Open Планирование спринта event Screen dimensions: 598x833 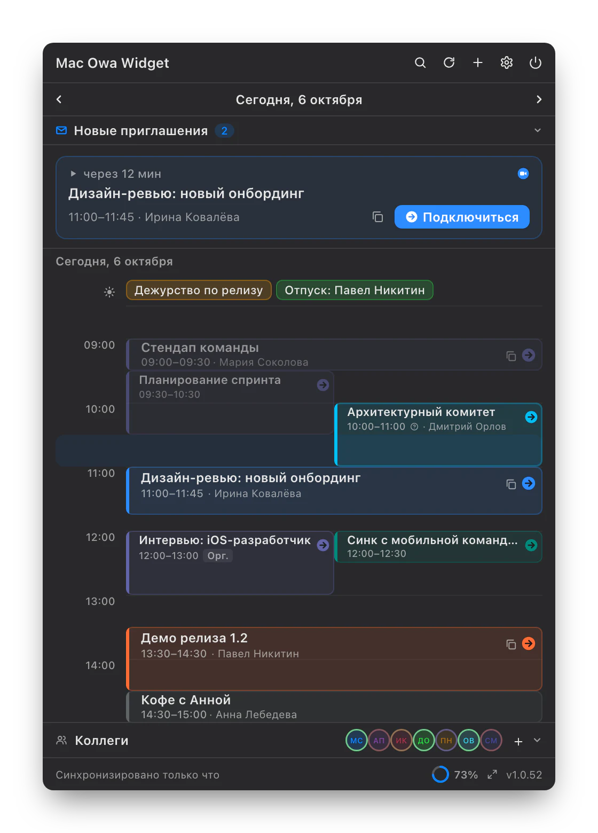pos(230,403)
